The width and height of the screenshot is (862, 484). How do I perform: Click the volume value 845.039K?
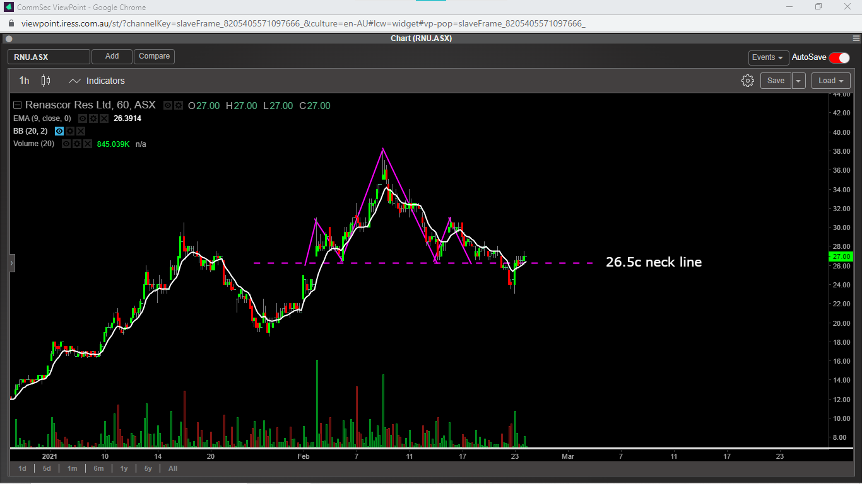point(114,144)
